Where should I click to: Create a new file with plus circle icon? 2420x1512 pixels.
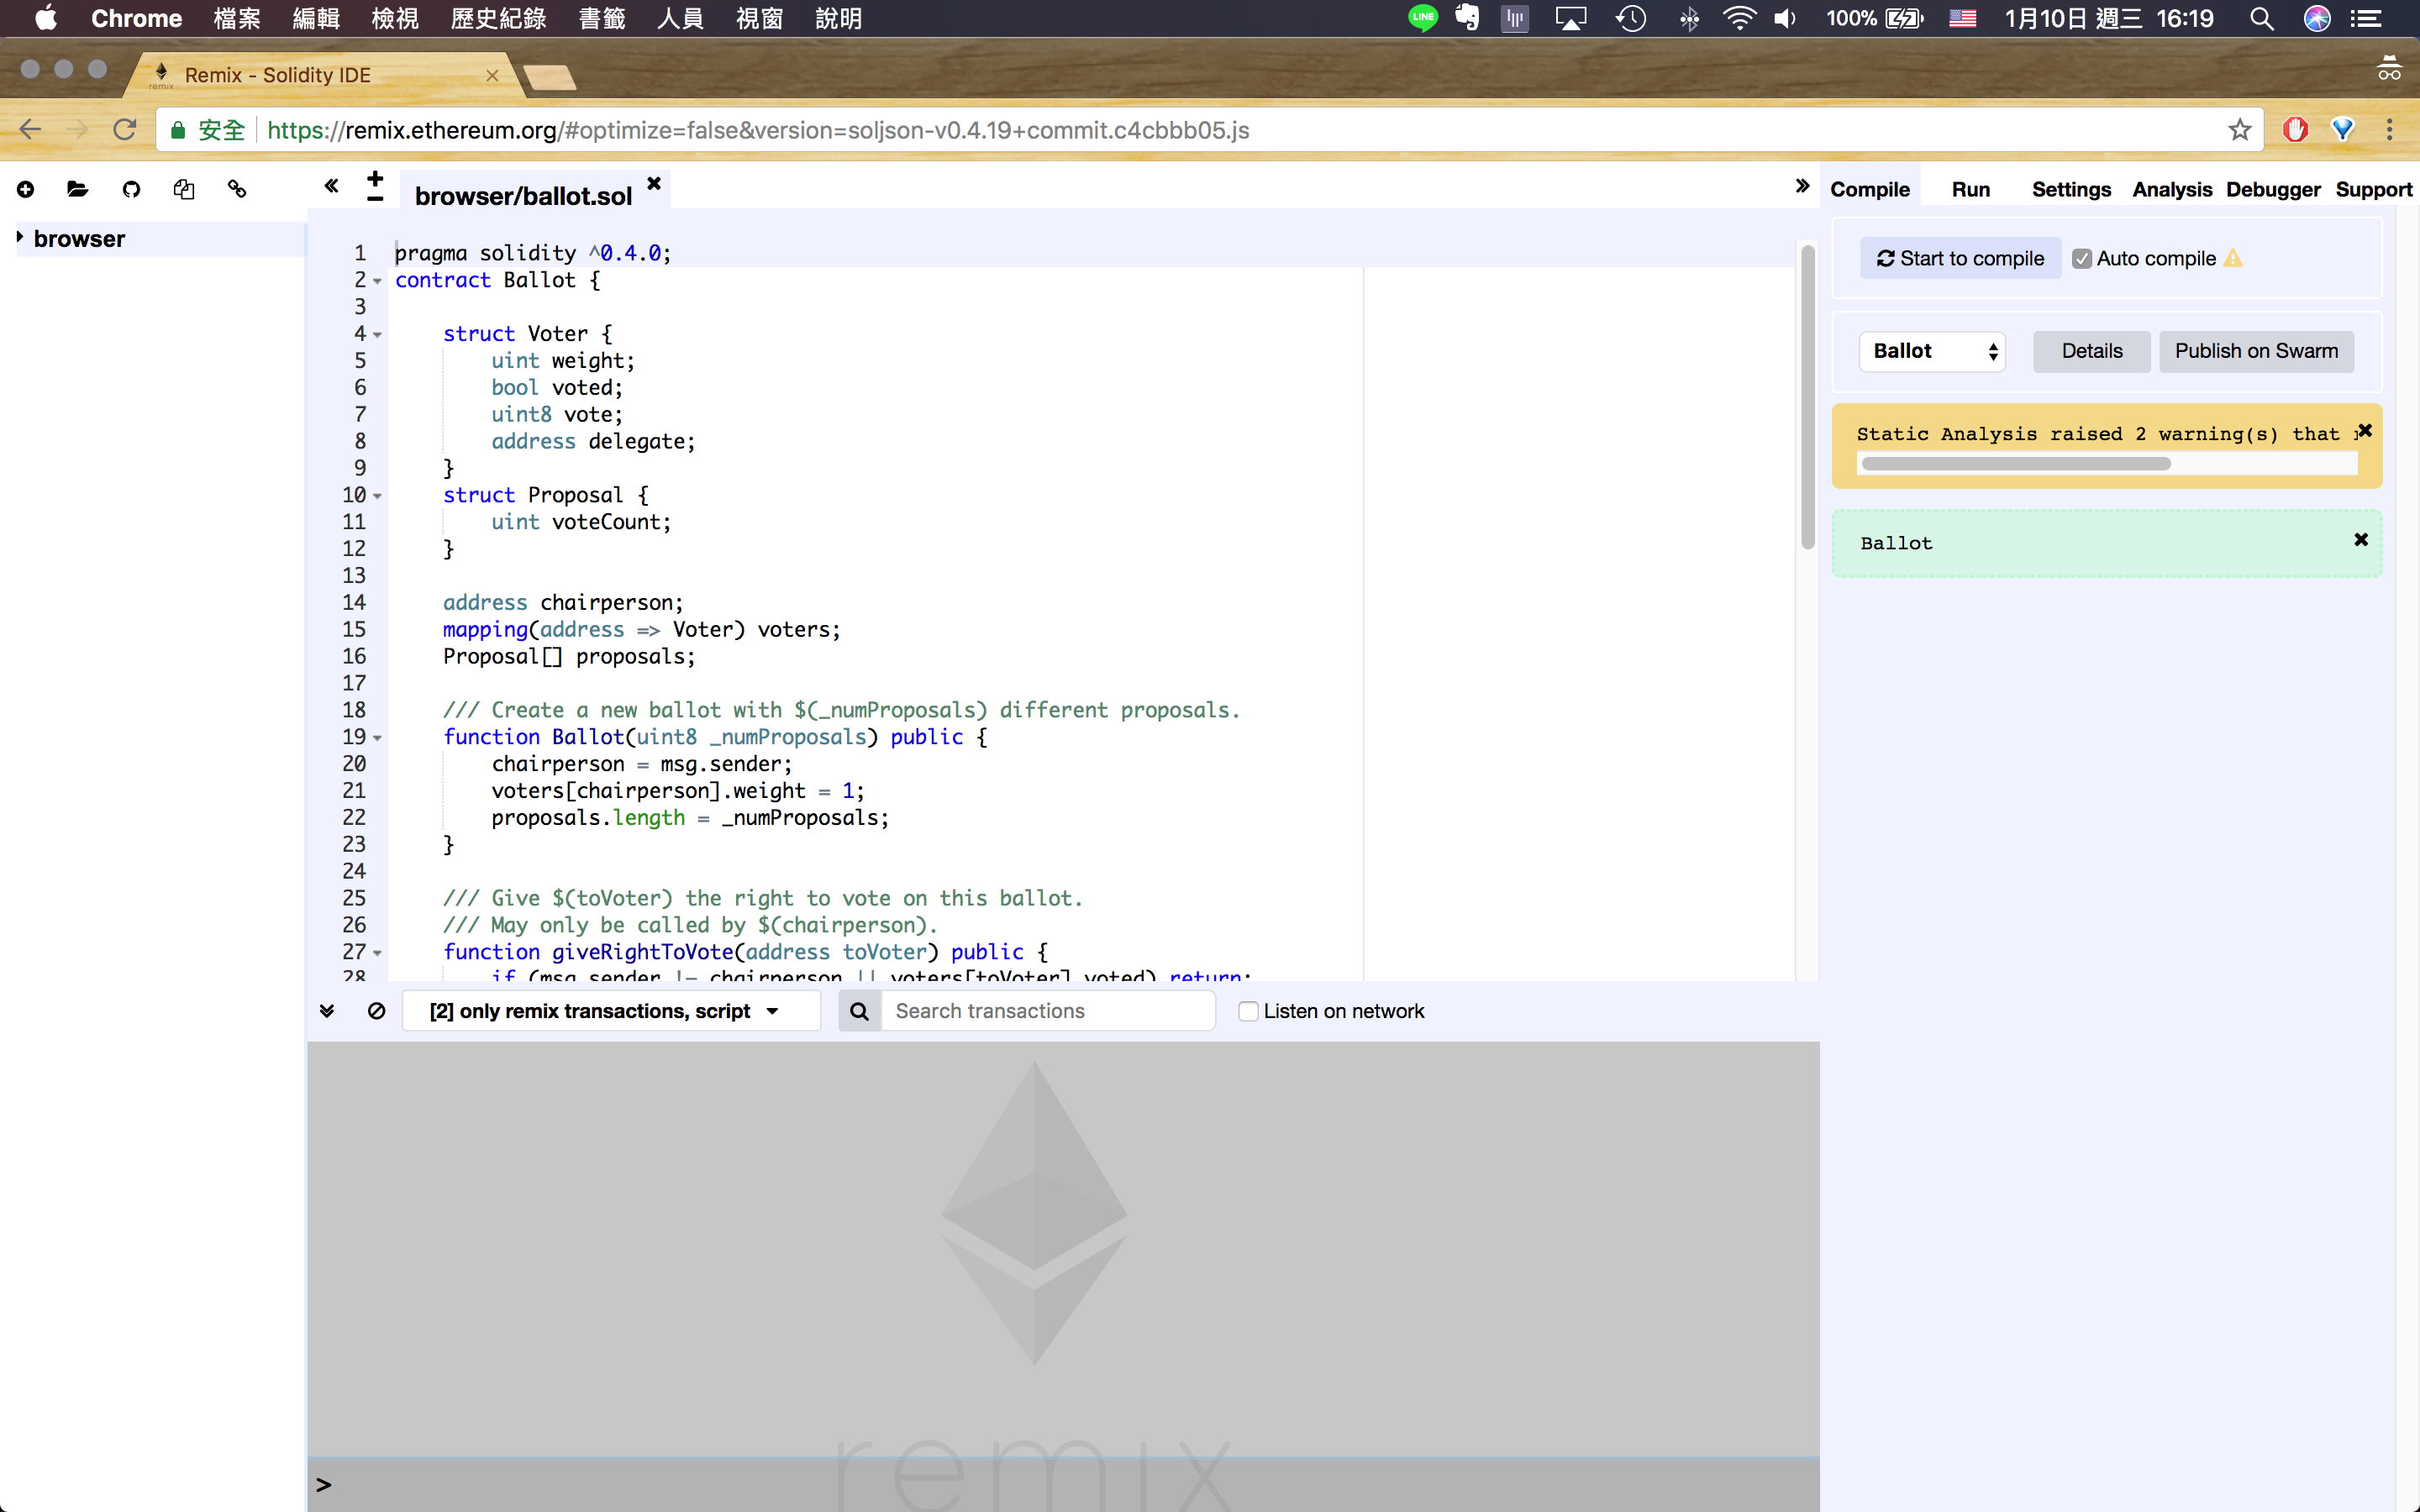click(26, 189)
